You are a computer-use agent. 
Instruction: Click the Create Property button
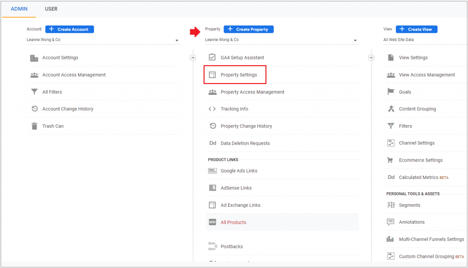click(248, 29)
